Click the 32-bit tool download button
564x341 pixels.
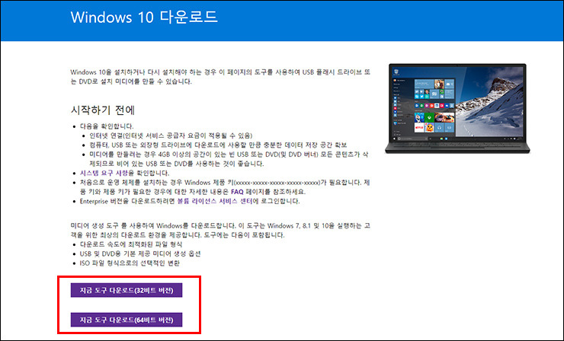(127, 290)
